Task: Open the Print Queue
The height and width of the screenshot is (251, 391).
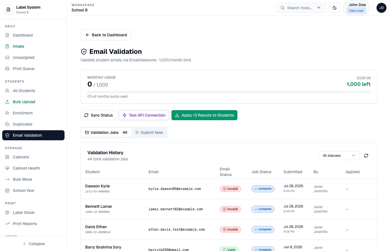Action: click(x=33, y=69)
